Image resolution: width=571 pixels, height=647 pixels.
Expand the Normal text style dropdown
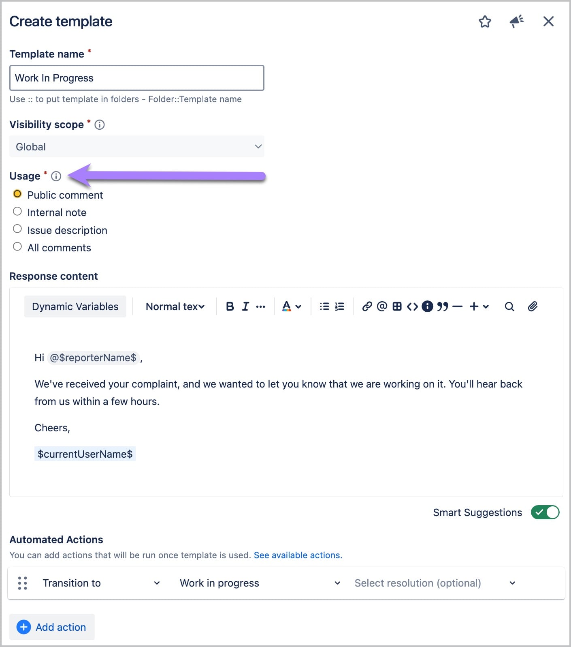coord(175,306)
